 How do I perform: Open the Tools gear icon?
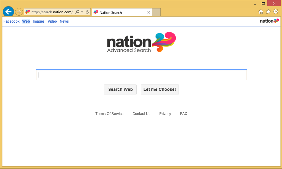(275, 12)
